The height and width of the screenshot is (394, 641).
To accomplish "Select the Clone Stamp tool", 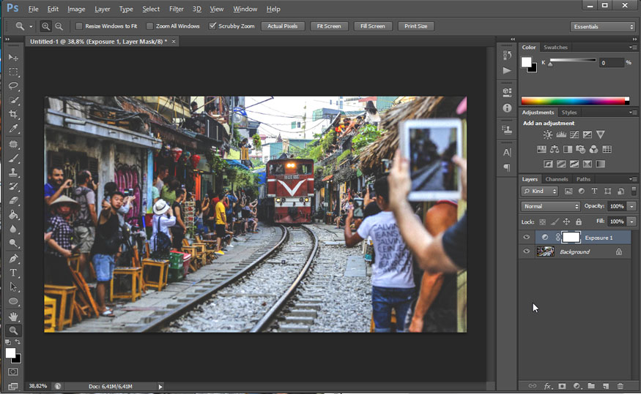I will [13, 173].
